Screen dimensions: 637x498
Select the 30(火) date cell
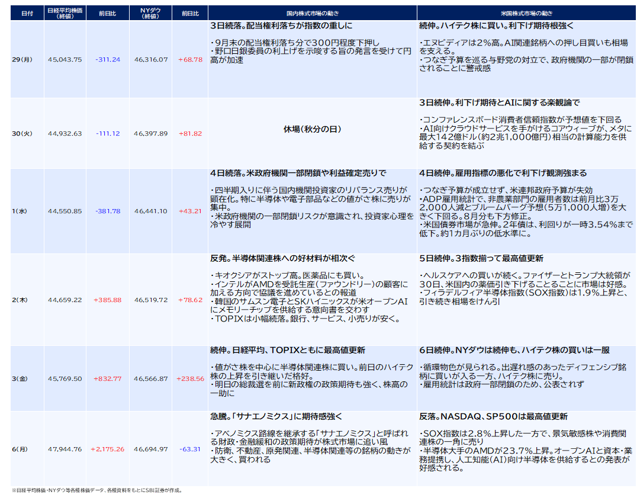pos(22,134)
